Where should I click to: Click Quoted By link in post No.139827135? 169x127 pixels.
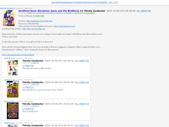[x=34, y=106]
